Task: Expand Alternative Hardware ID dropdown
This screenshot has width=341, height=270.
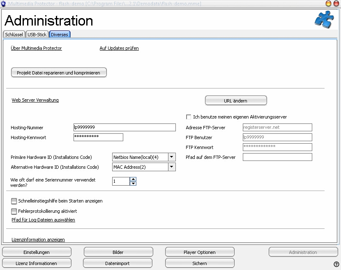Action: [x=172, y=167]
